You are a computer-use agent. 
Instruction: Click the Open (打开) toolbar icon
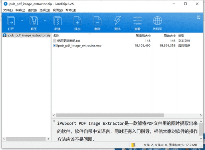(11, 21)
